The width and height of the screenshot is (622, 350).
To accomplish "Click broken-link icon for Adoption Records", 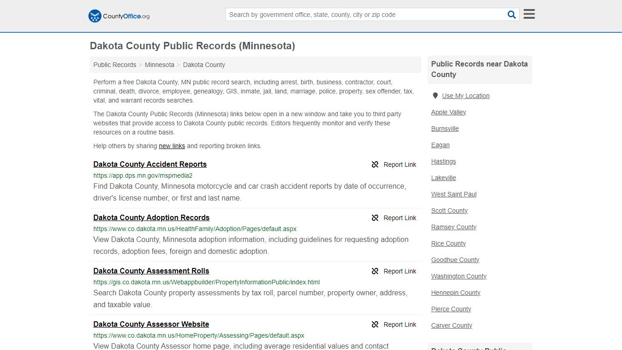I will [375, 218].
